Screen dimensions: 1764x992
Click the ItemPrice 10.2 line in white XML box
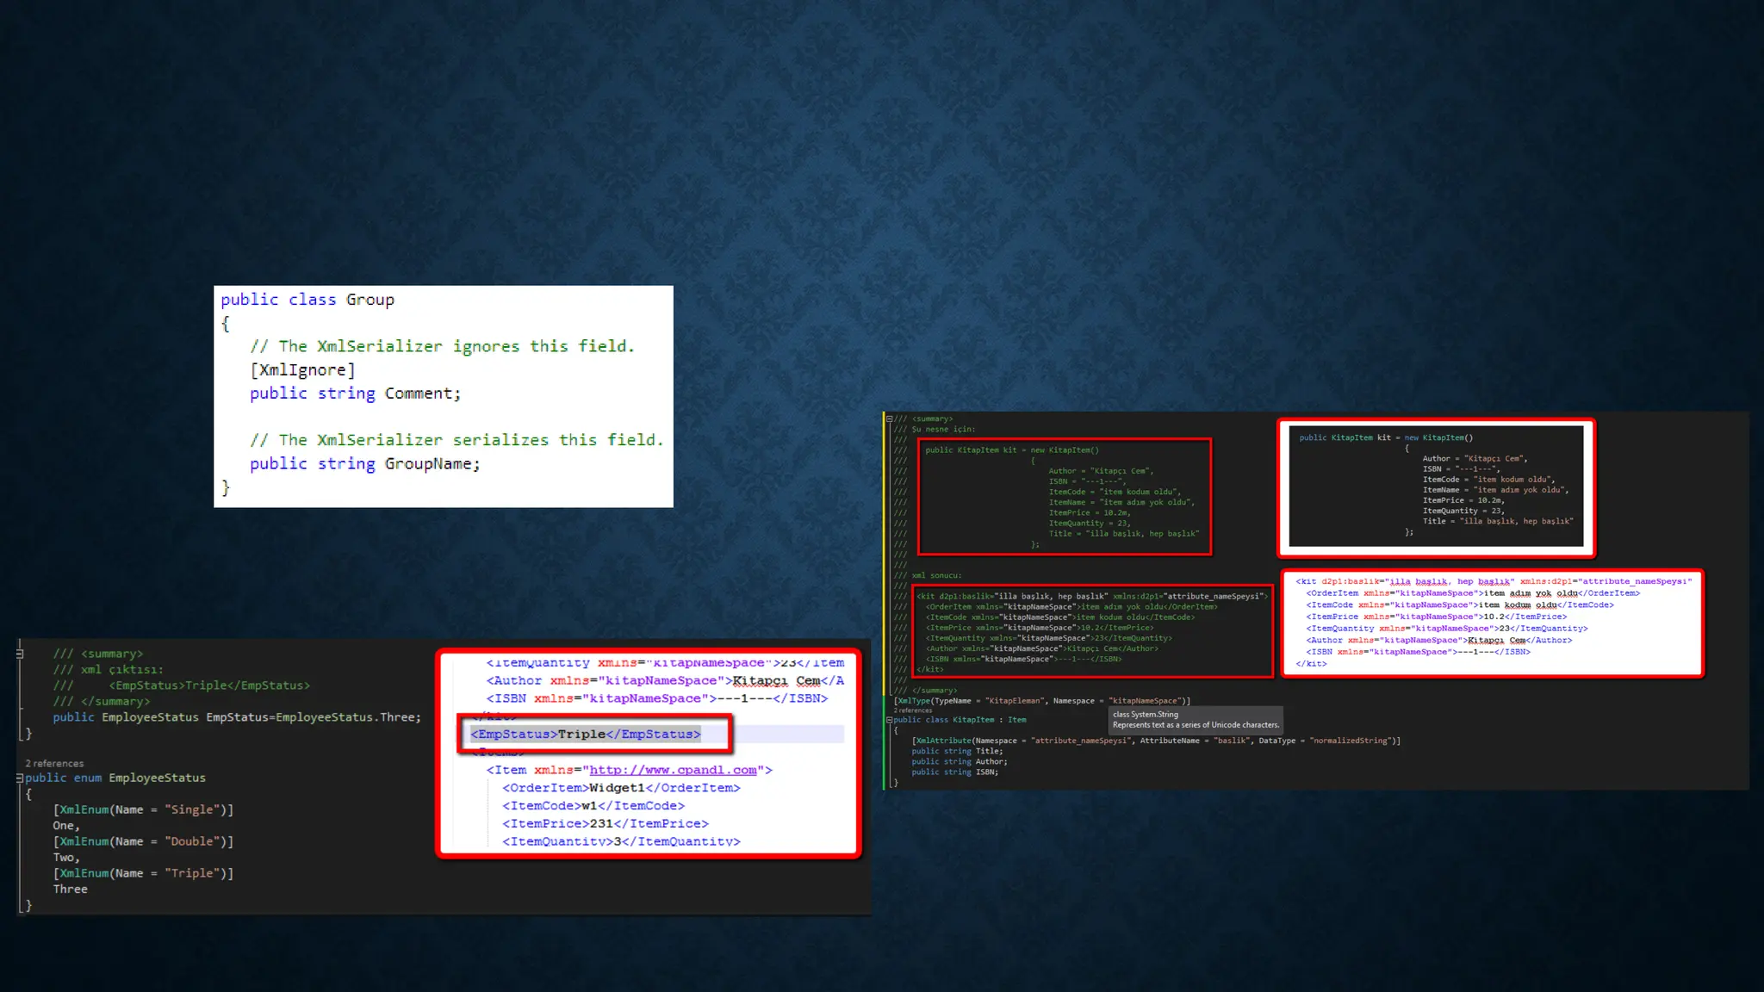(1436, 617)
